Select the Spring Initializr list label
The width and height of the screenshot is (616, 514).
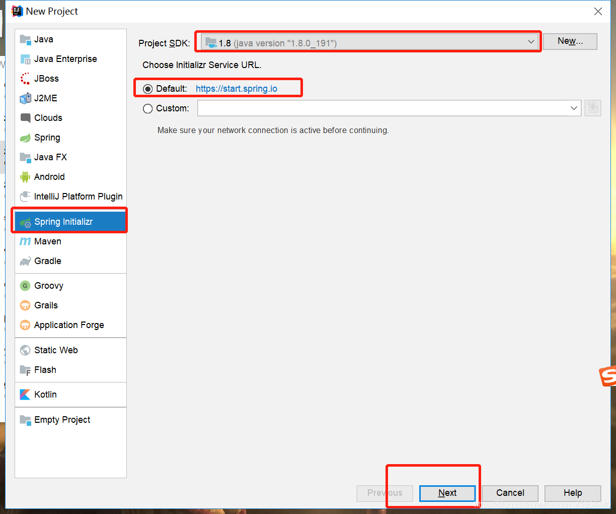point(63,222)
